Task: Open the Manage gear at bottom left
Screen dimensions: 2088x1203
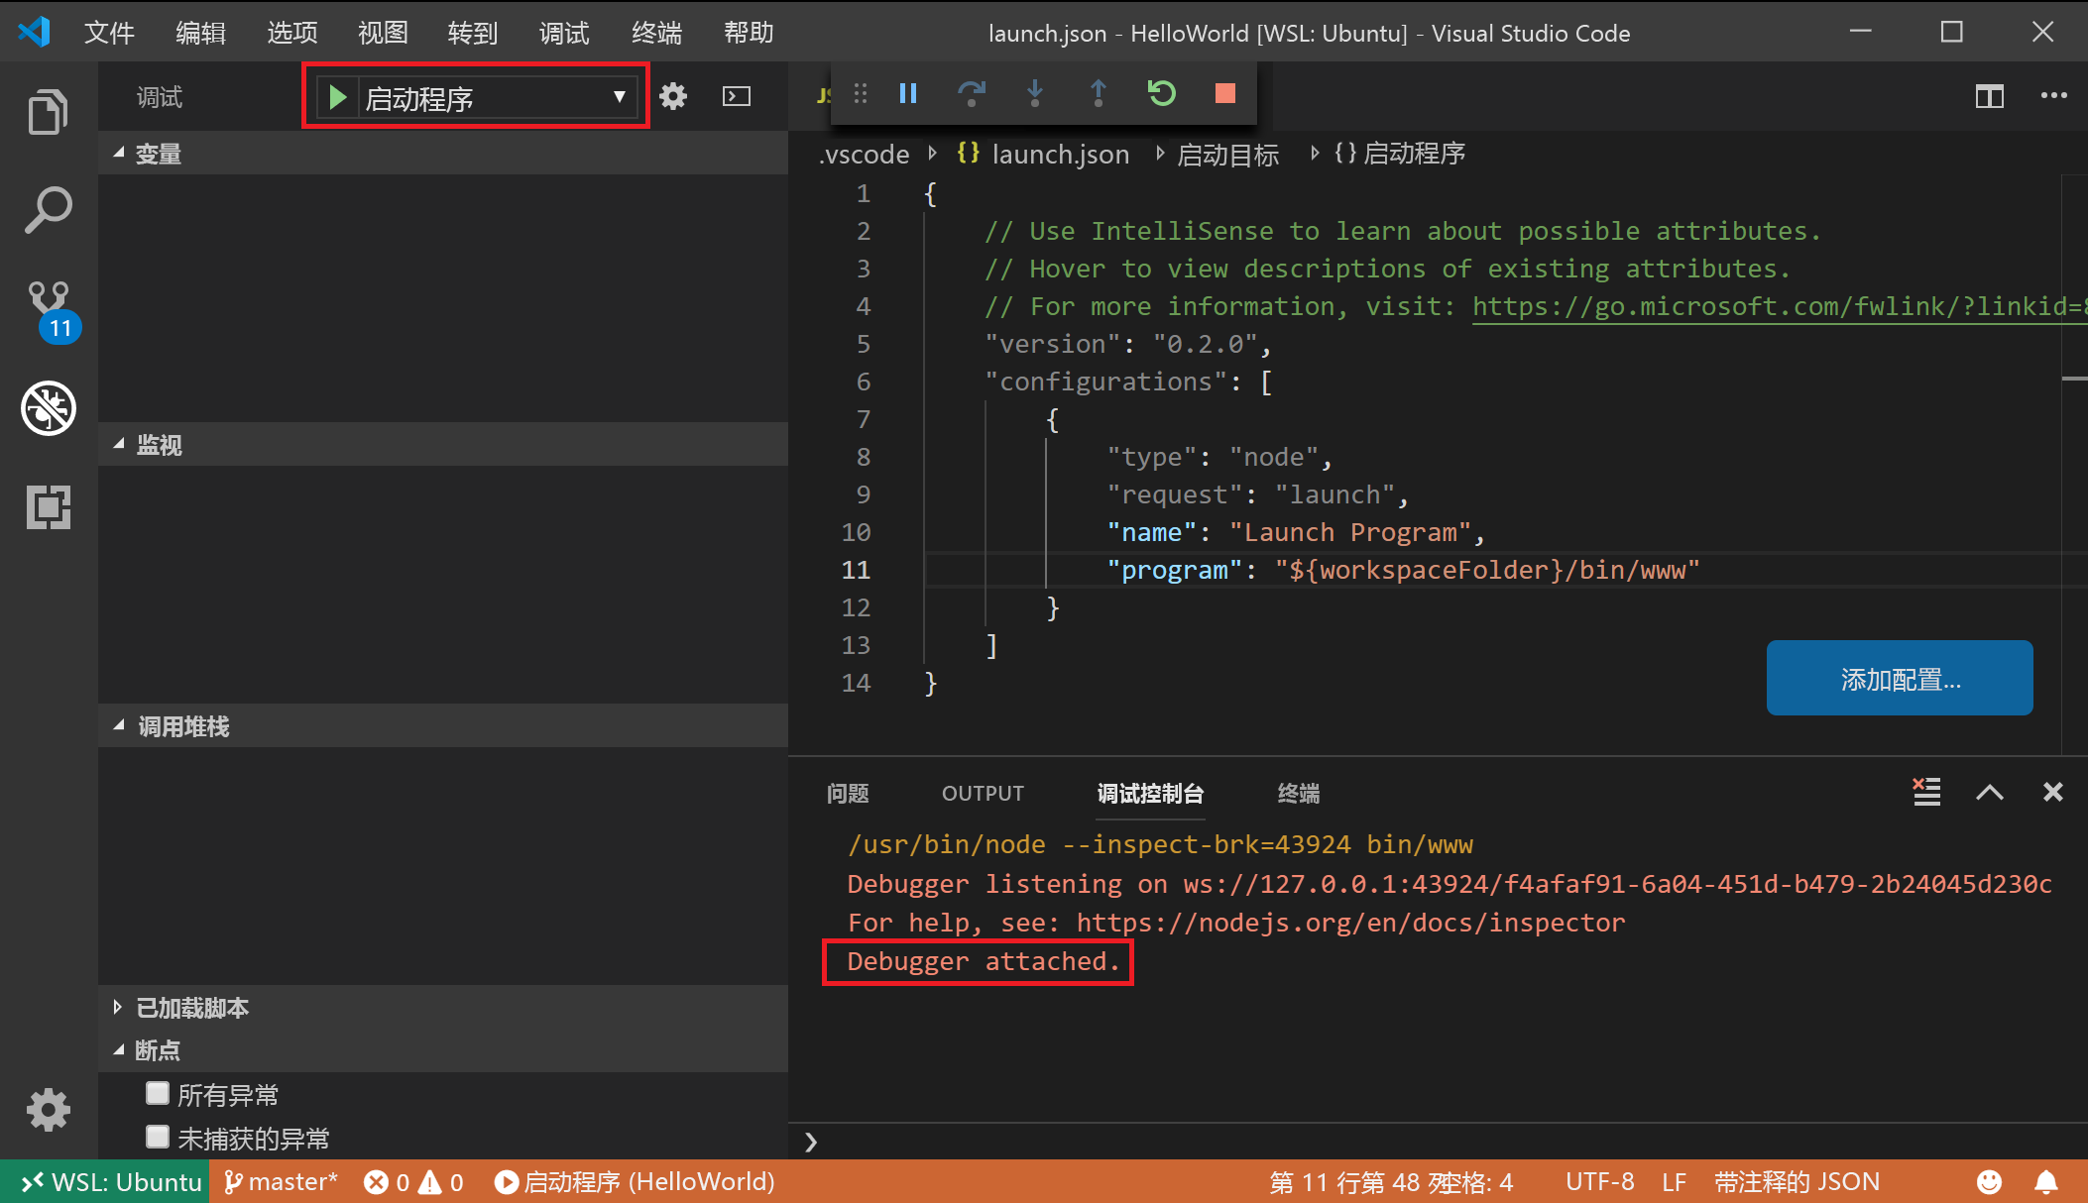Action: coord(48,1109)
